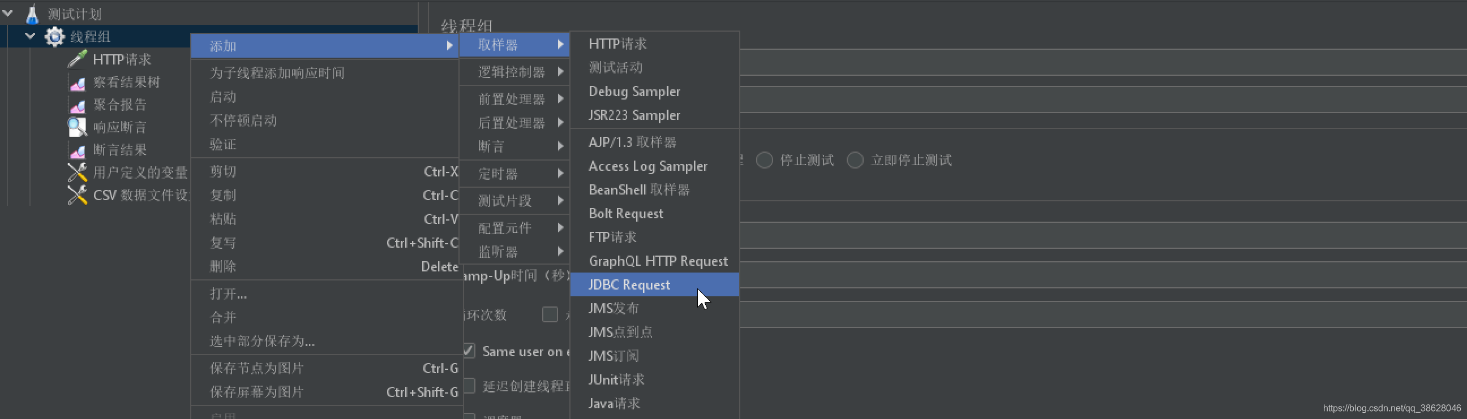Expand the 后置处理器 submenu arrow
The image size is (1467, 419).
pyautogui.click(x=560, y=122)
